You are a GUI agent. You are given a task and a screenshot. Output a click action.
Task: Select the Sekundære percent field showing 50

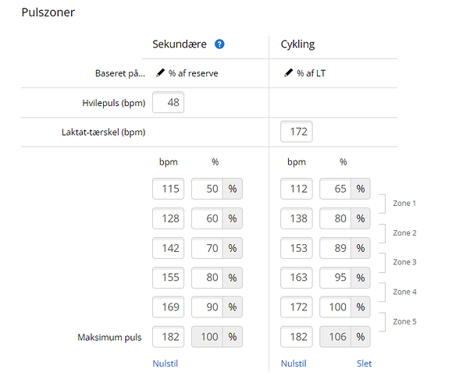pyautogui.click(x=207, y=189)
